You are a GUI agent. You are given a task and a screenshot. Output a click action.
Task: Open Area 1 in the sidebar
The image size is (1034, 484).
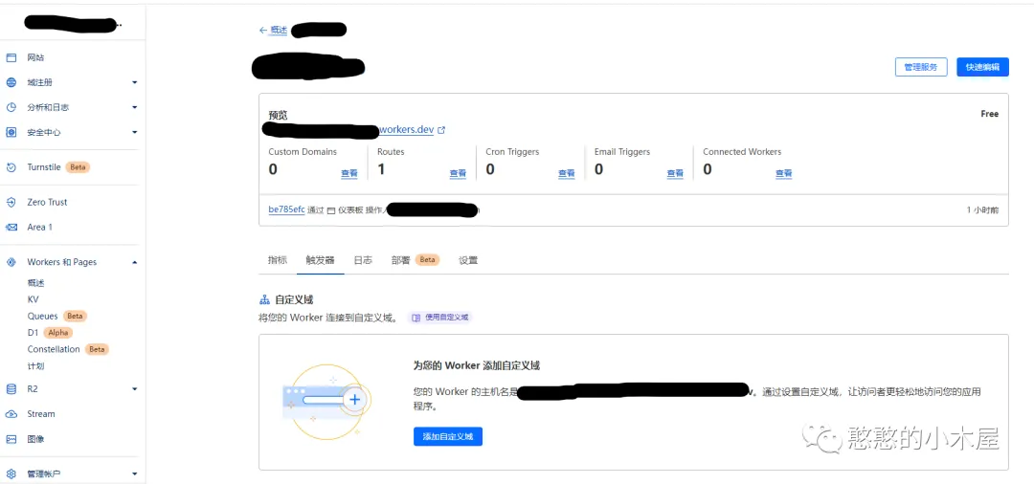coord(39,228)
